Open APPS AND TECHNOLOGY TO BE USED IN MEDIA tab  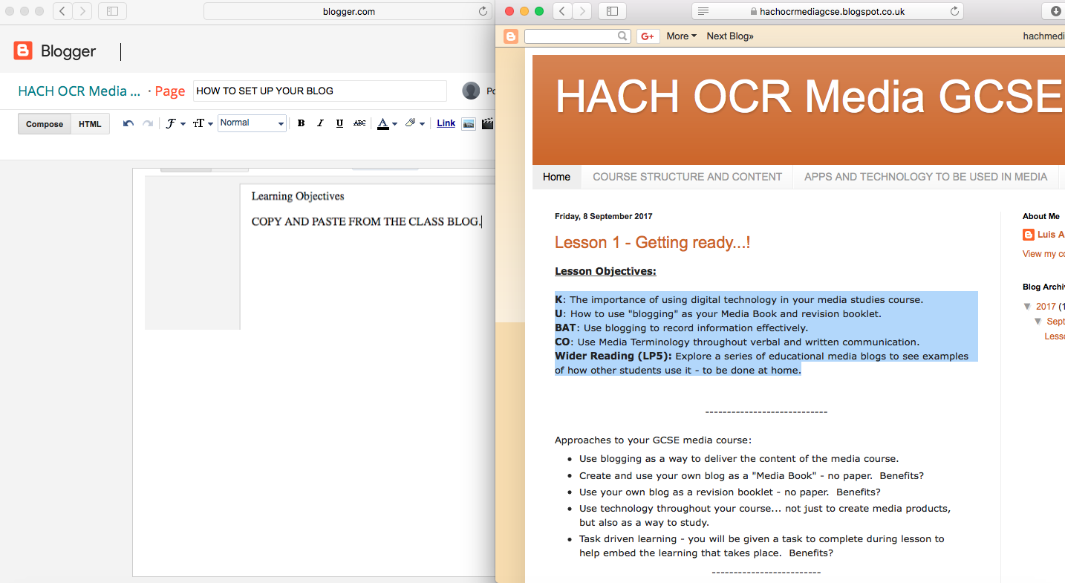(x=926, y=177)
